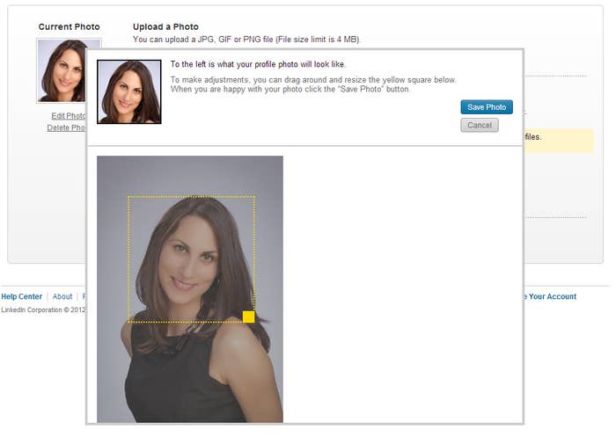This screenshot has width=616, height=437.
Task: Visit the About footer link
Action: coord(62,296)
